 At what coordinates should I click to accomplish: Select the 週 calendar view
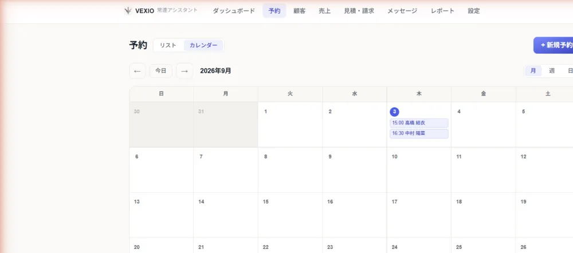552,71
